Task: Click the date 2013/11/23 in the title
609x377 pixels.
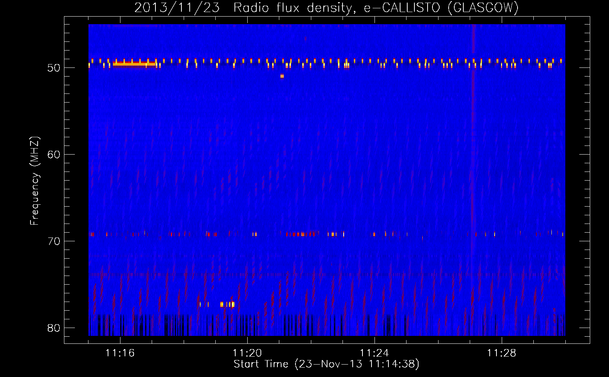Action: 177,8
